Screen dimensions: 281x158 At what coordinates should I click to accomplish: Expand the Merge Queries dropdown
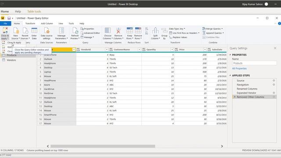222,29
